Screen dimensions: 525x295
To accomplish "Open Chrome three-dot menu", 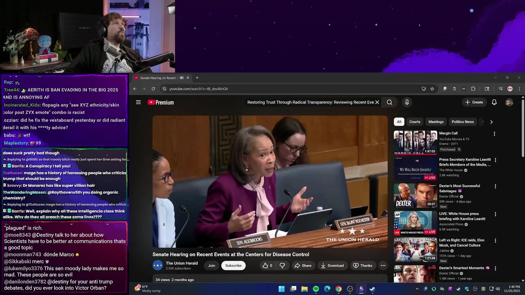I will click(x=519, y=89).
